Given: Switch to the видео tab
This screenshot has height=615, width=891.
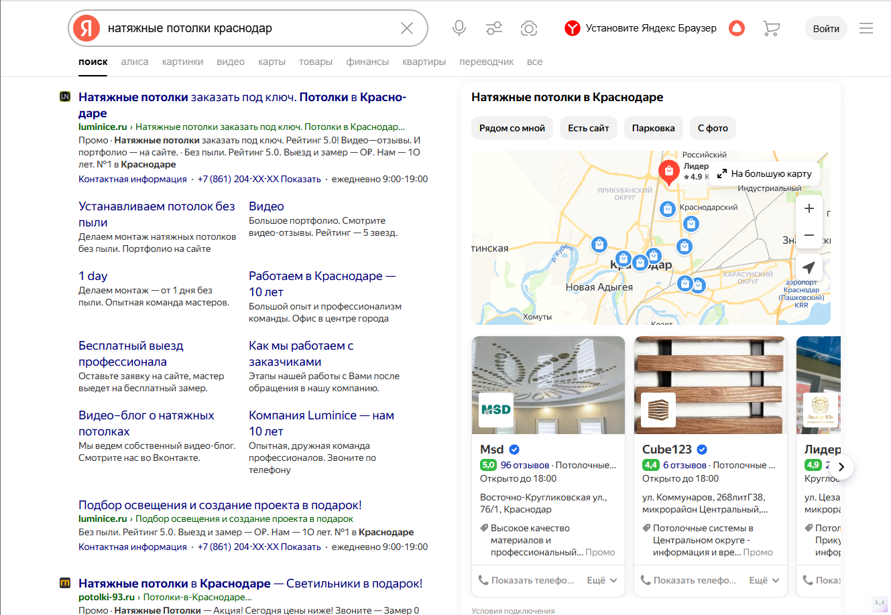Looking at the screenshot, I should pyautogui.click(x=231, y=62).
